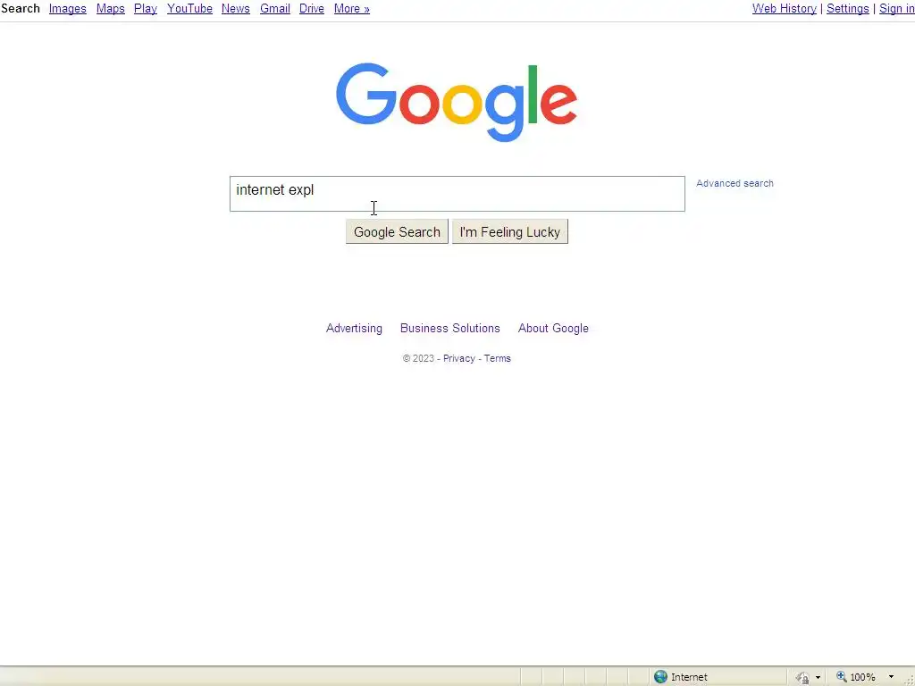Open Gmail from the top bar
Screen dimensions: 915x686
coord(275,9)
